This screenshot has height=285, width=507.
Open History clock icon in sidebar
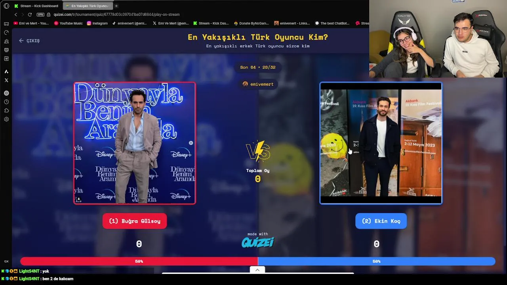pyautogui.click(x=6, y=102)
